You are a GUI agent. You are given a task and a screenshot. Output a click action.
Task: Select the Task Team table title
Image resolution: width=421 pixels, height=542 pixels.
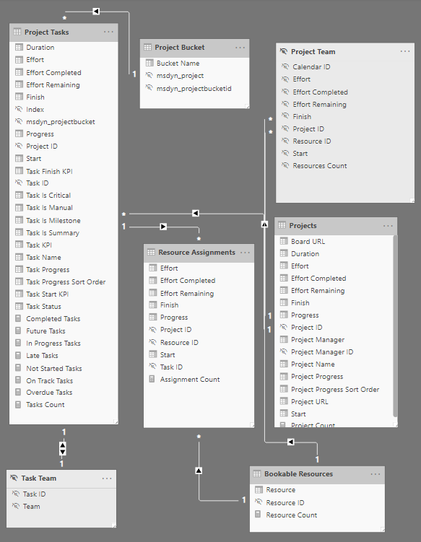pyautogui.click(x=39, y=478)
